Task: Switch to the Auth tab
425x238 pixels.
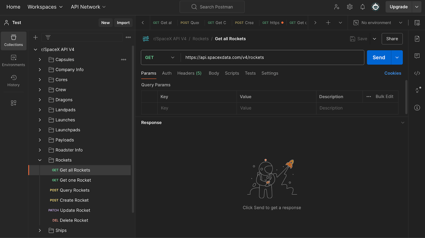Action: point(167,73)
